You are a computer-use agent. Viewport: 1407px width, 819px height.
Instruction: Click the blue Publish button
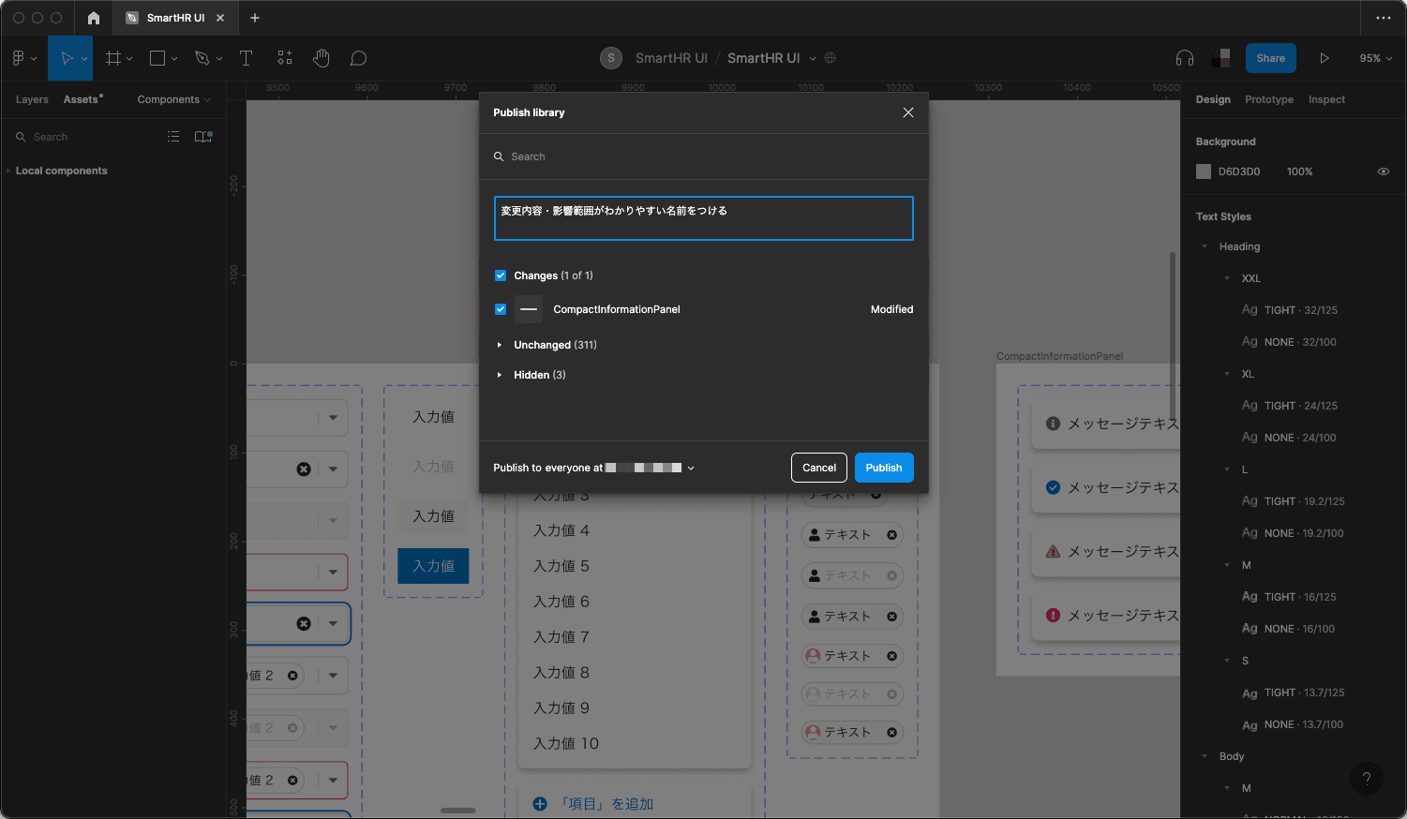click(x=883, y=468)
